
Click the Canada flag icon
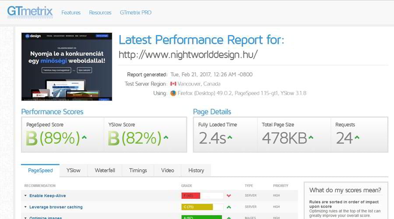pyautogui.click(x=173, y=84)
